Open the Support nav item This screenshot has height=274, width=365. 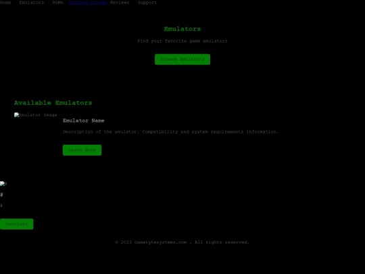point(147,3)
